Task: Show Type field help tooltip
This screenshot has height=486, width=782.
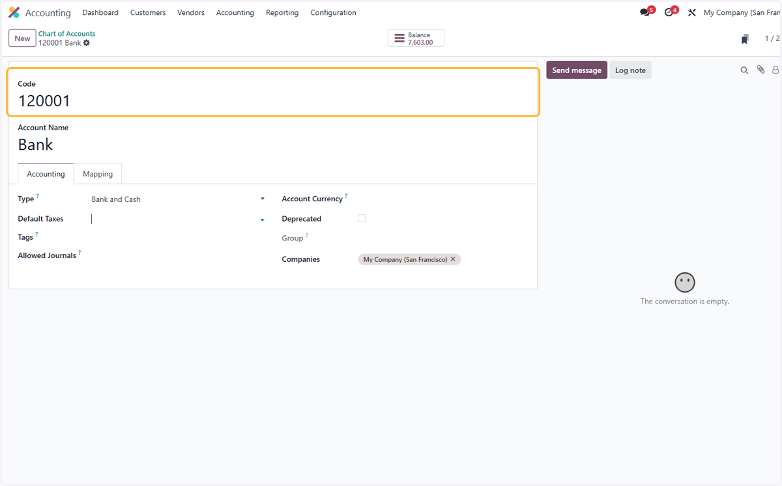Action: pyautogui.click(x=38, y=195)
